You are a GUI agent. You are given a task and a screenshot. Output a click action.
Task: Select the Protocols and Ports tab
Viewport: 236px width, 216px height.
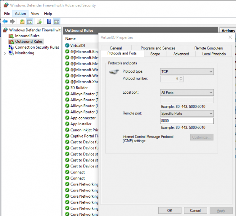[122, 53]
